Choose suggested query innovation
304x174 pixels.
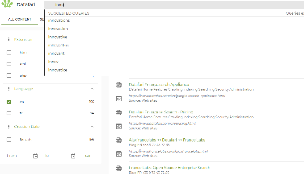pyautogui.click(x=58, y=29)
